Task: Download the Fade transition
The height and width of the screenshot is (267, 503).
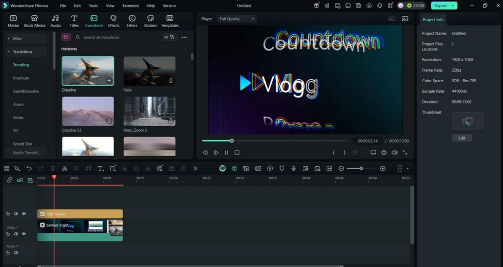Action: tap(171, 81)
